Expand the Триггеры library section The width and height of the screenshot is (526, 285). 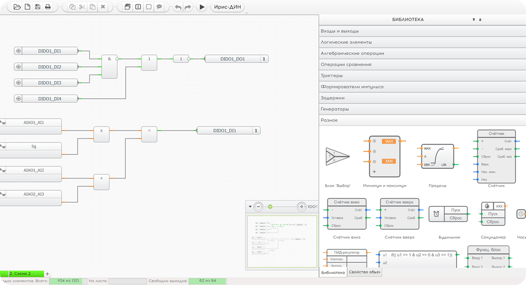click(422, 75)
